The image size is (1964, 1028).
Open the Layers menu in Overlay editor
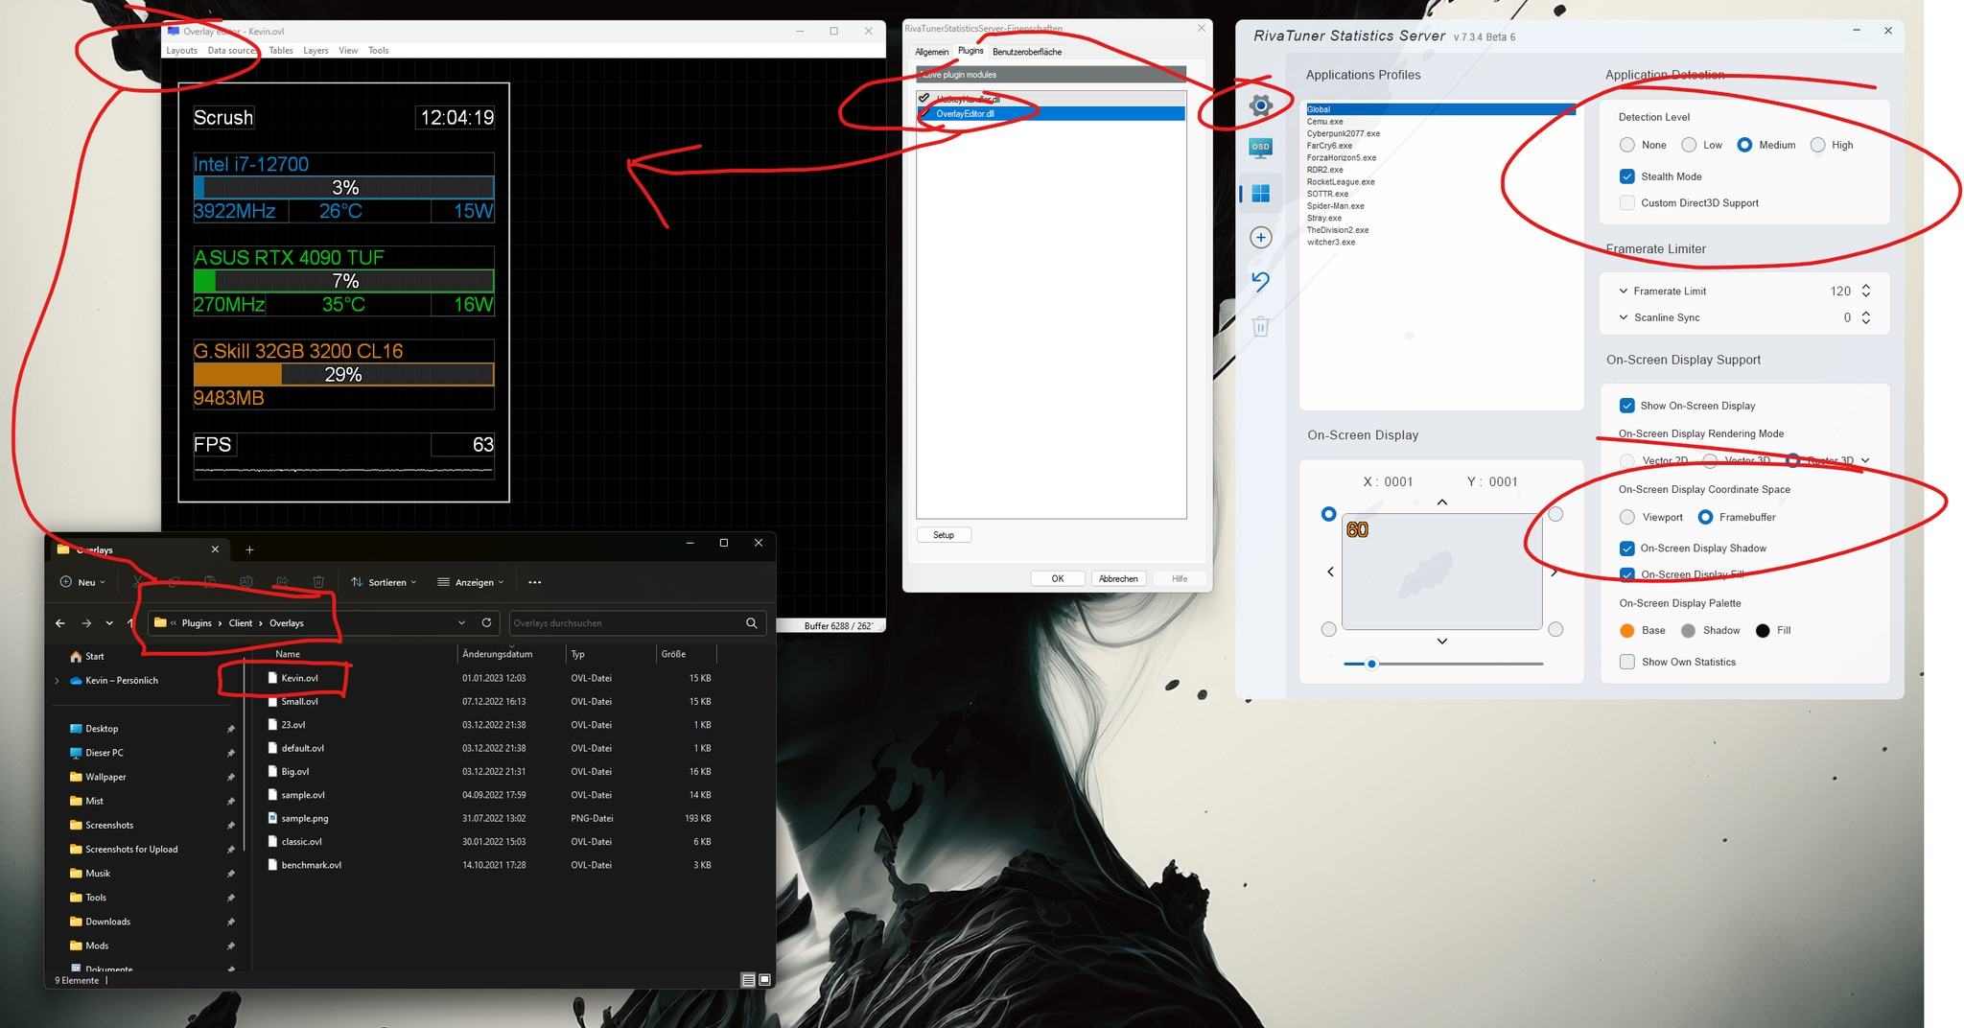(316, 51)
